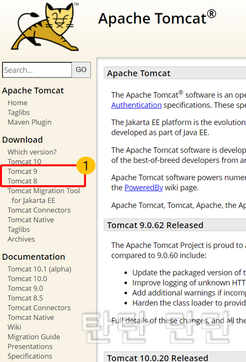Click the Tomcat 10.0.20 Released heading

point(158,358)
